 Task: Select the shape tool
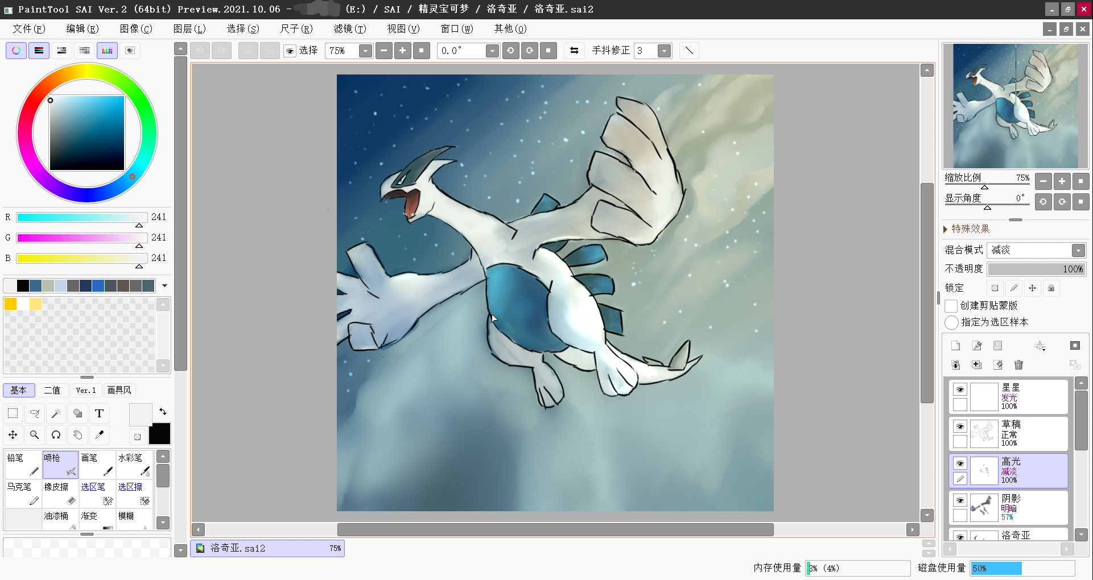(x=78, y=413)
